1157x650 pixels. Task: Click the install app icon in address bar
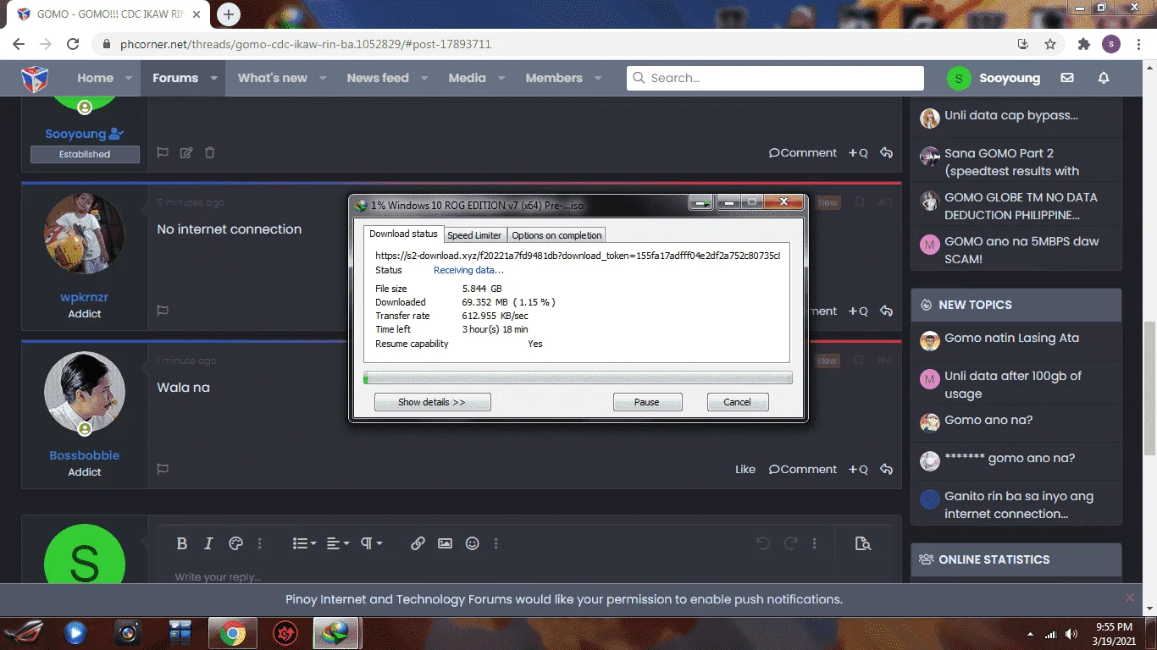coord(1023,44)
